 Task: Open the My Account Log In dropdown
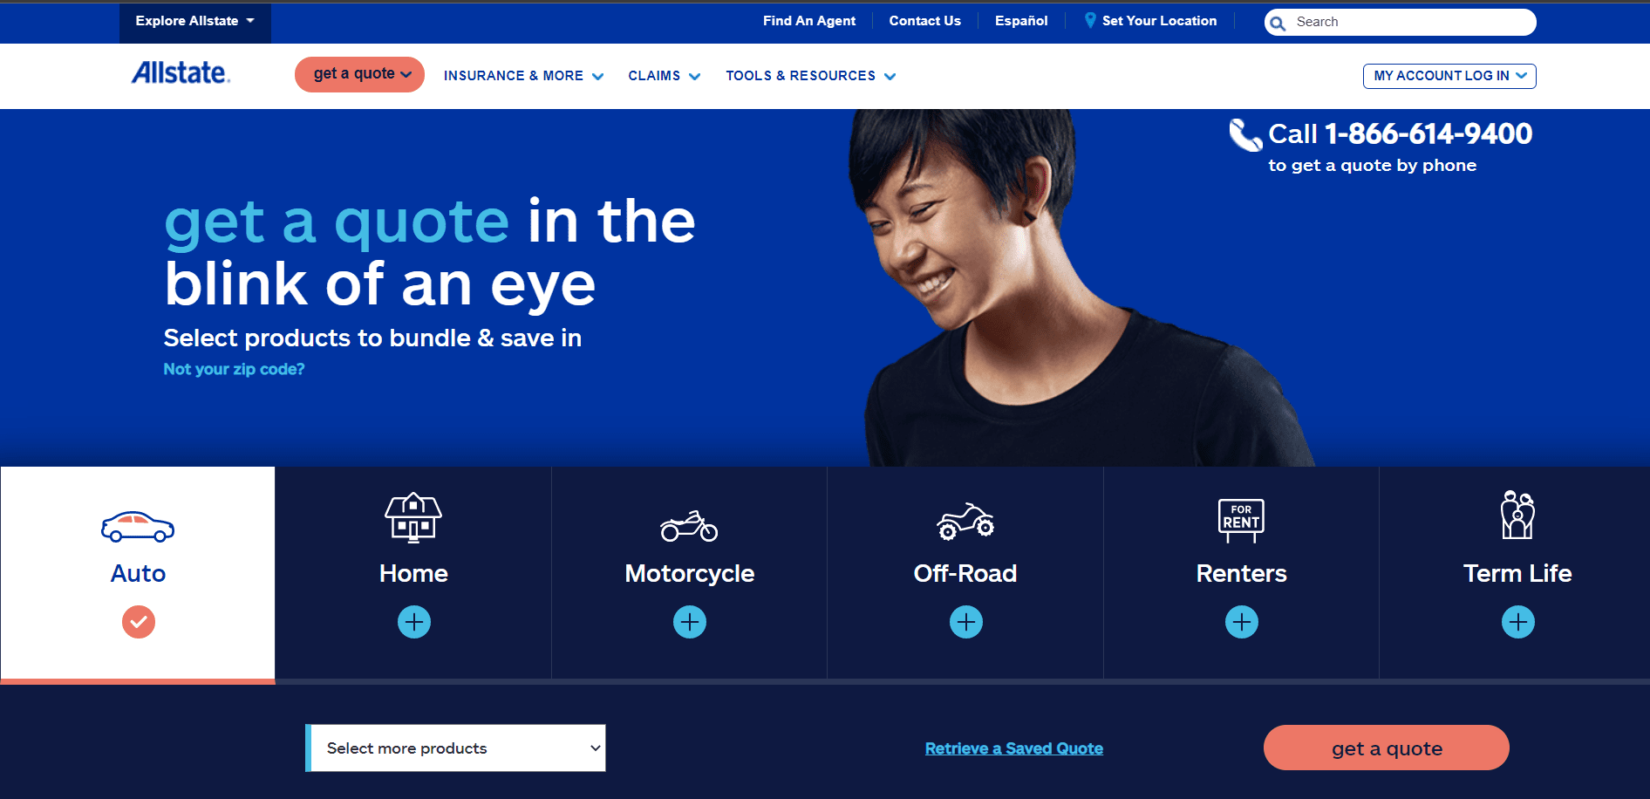pos(1449,76)
